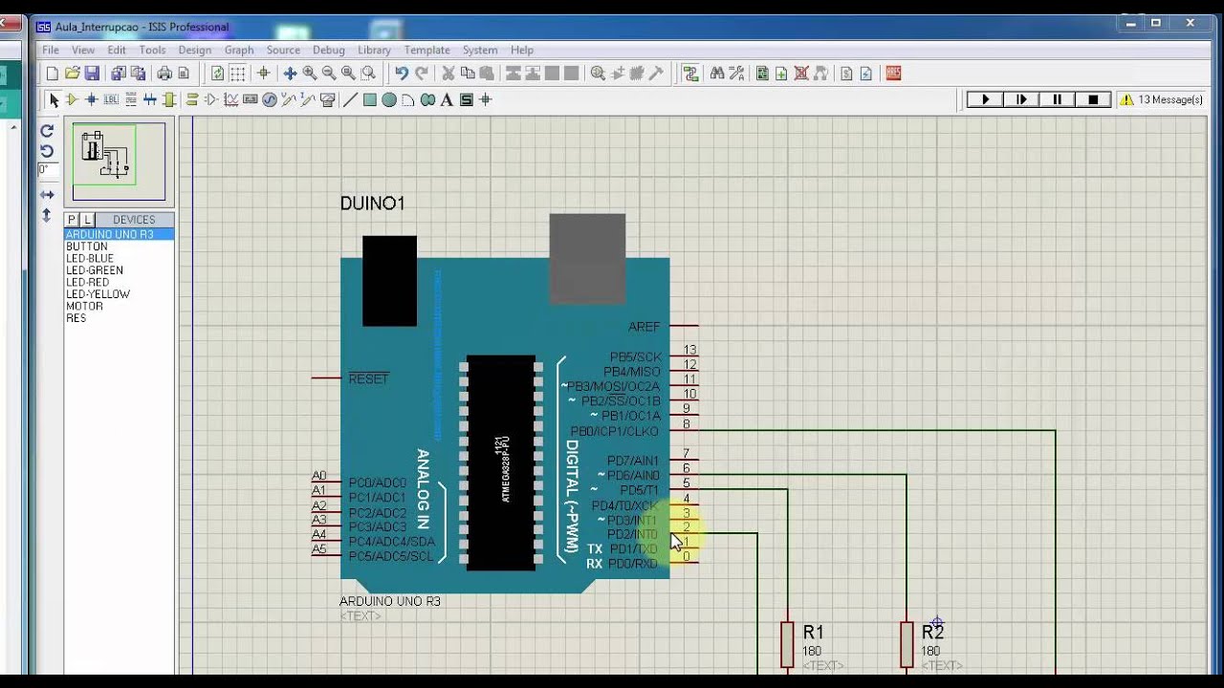Select the 2D Graphics Text tool

click(x=447, y=99)
